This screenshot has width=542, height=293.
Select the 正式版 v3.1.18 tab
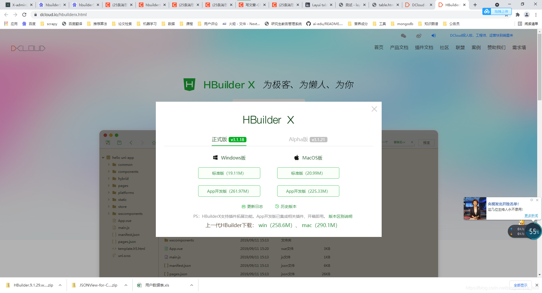click(229, 139)
